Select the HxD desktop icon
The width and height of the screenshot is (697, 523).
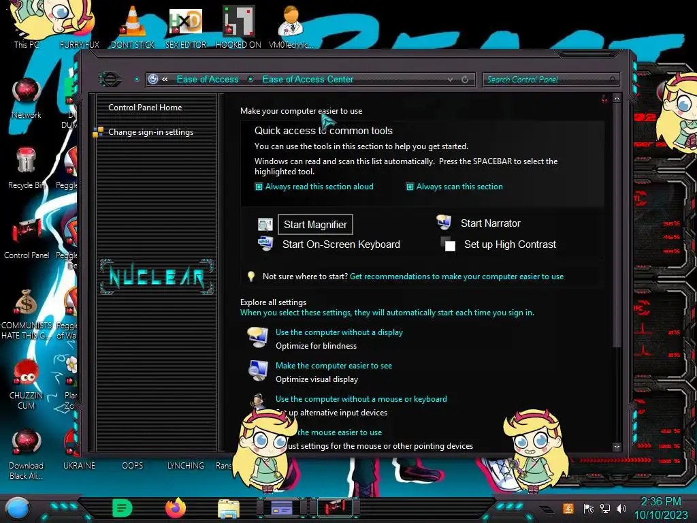click(x=186, y=27)
